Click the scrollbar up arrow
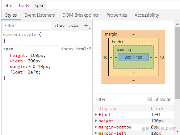Screen dimensions: 180x135 177,24
